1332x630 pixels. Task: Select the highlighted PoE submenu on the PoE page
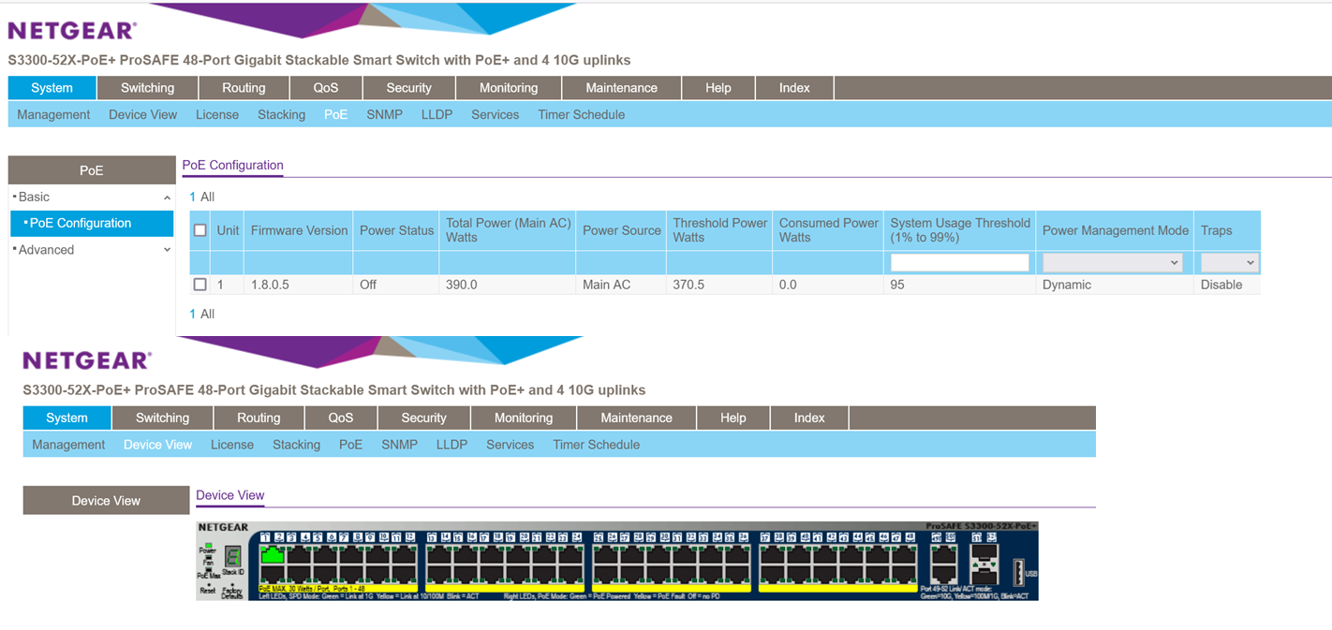[x=335, y=114]
